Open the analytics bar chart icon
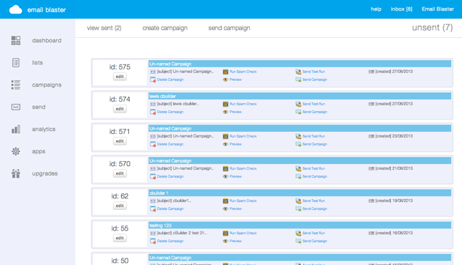 click(16, 129)
